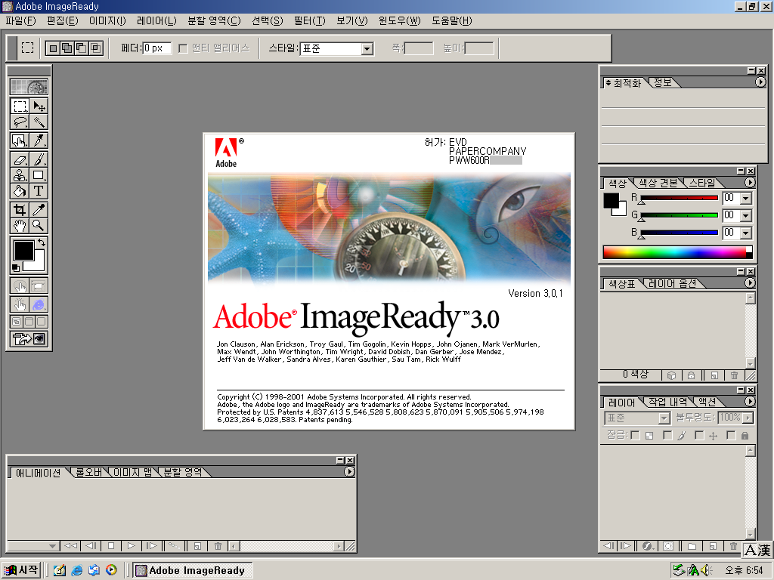774x580 pixels.
Task: Toggle lock image pixels checkbox
Action: [667, 436]
